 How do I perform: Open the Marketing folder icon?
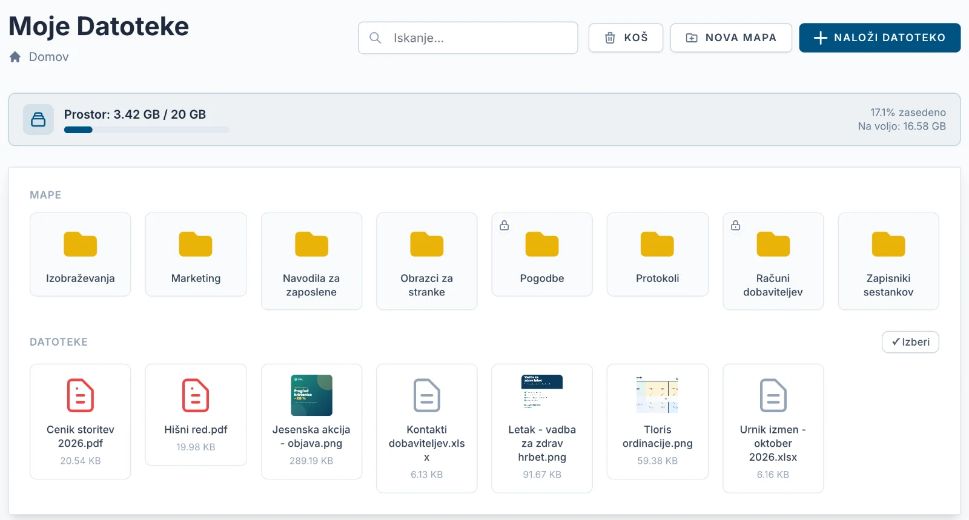pos(196,244)
